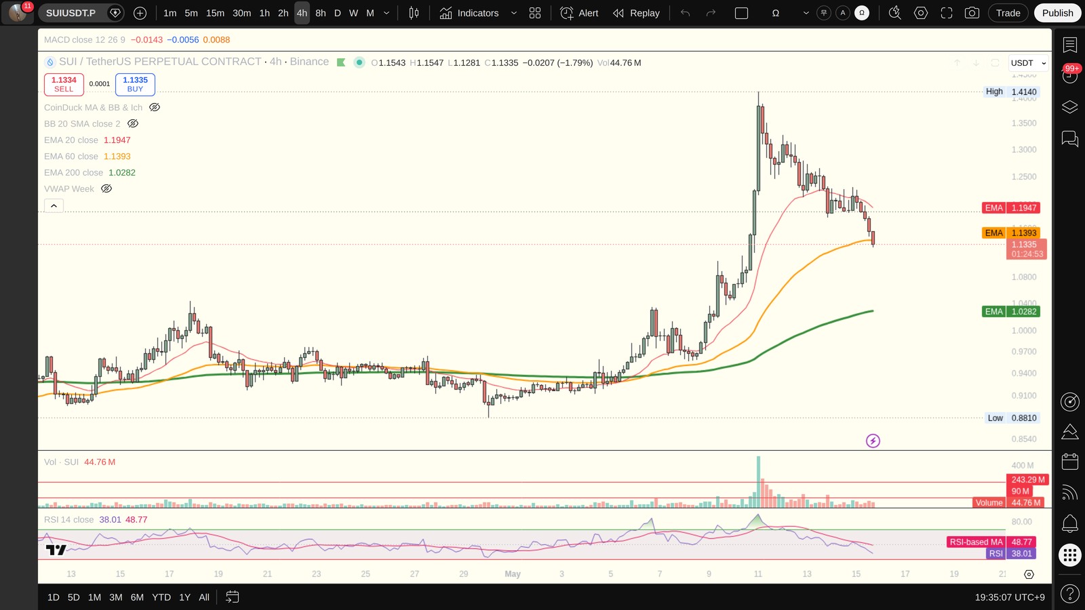
Task: Open chart settings hexagon icon
Action: click(x=921, y=13)
